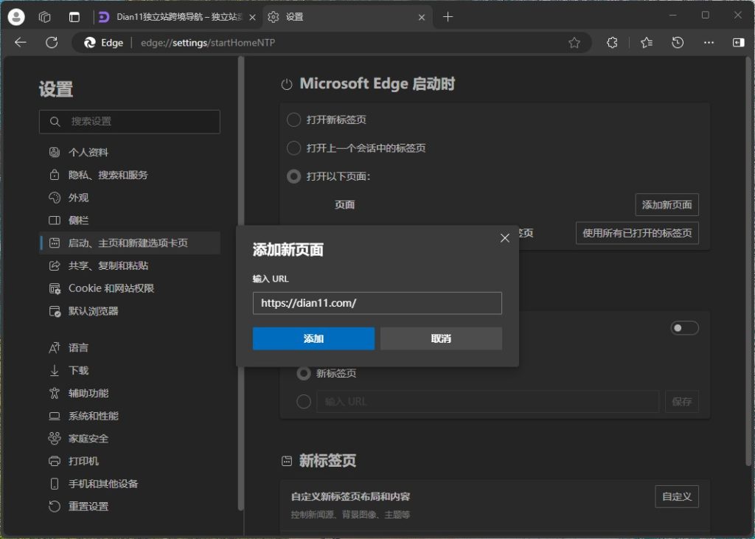Screen dimensions: 755x539
Task: Click the 取消 button
Action: click(x=441, y=338)
